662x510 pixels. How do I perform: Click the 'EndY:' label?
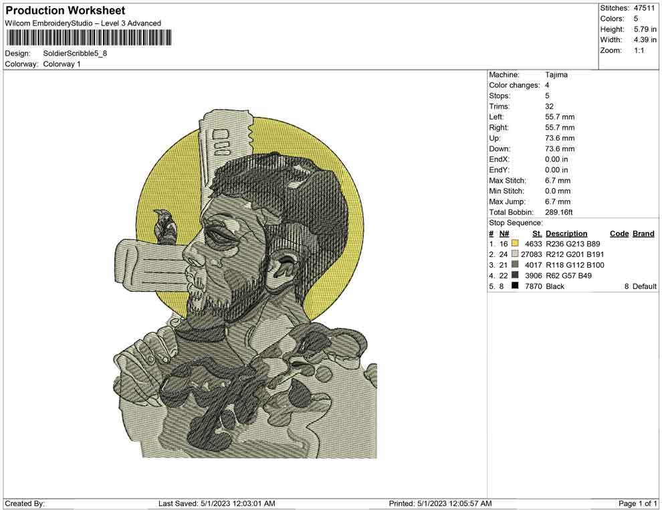pyautogui.click(x=499, y=170)
